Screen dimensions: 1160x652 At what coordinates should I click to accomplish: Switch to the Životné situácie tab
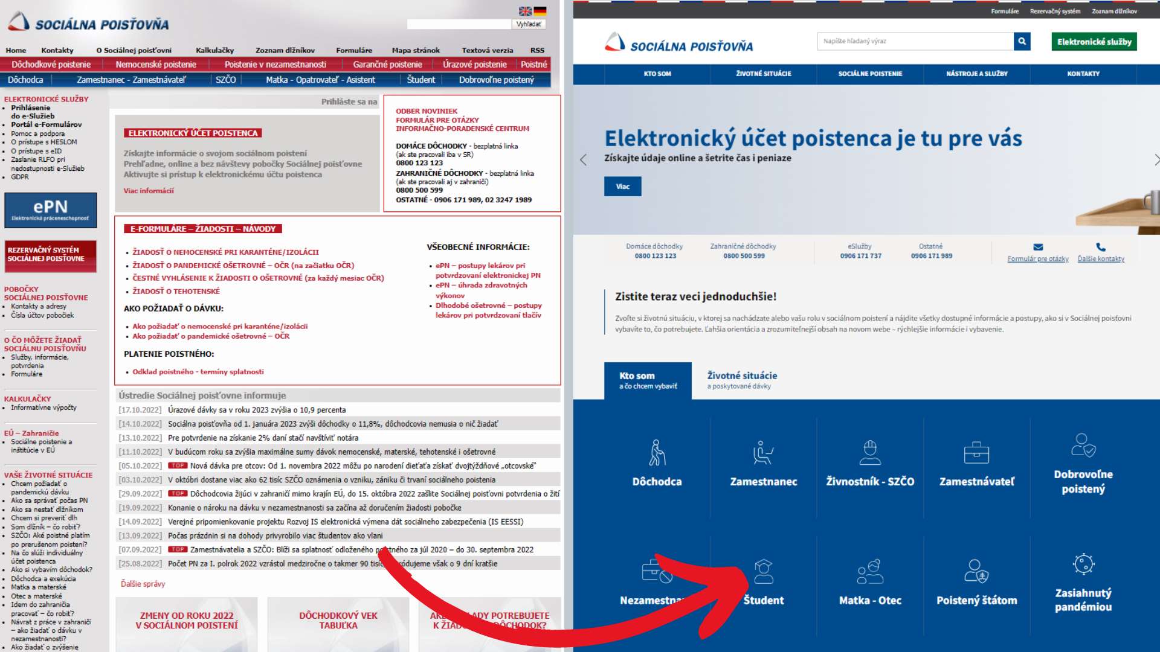742,380
